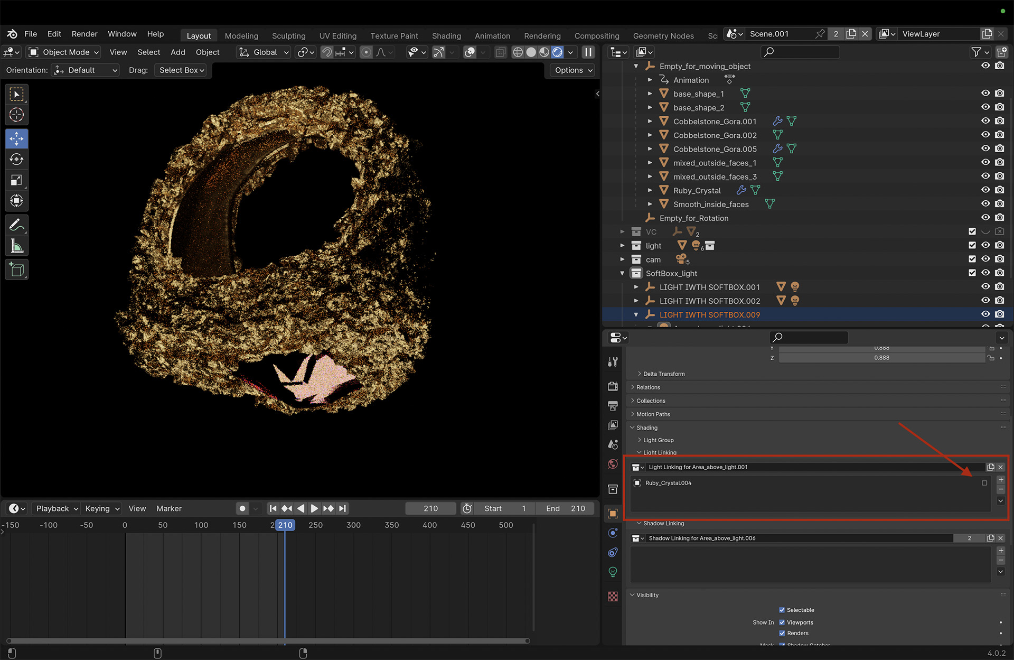Hide Ruby_Crystal in the viewport
Screen dimensions: 1014x660
[985, 190]
